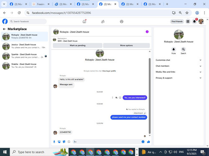The height and width of the screenshot is (156, 209).
Task: Open the browser zoom magnifier icon
Action: 180,13
